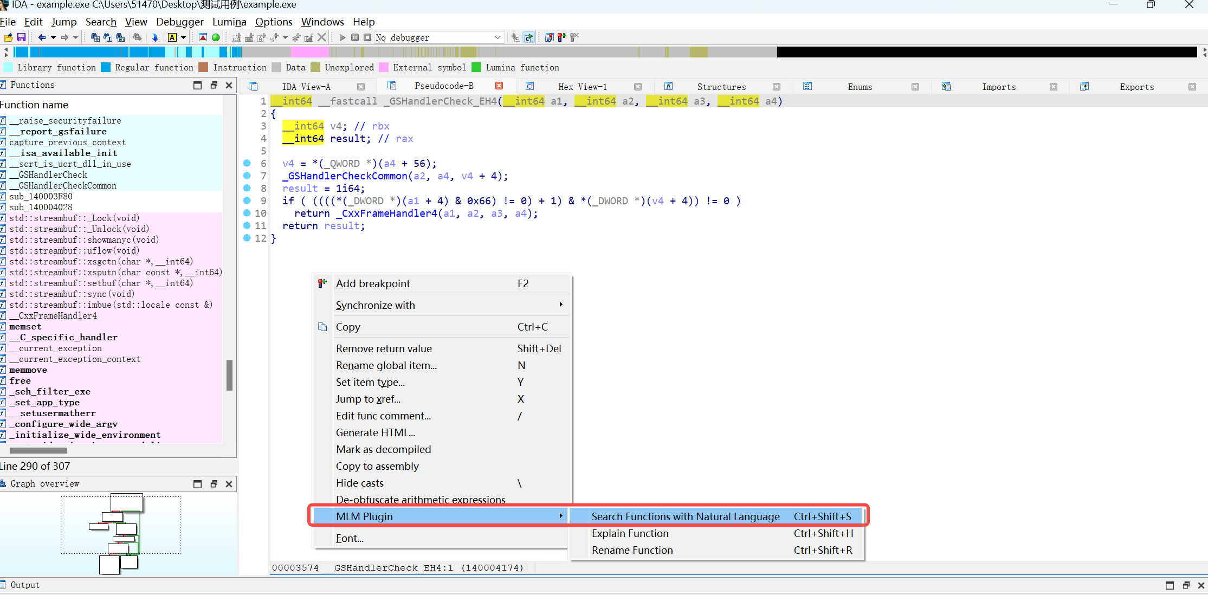
Task: Click the Convert to string A icon
Action: tap(262, 37)
